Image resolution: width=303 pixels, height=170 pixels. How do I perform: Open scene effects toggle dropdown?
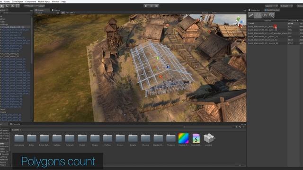click(72, 13)
